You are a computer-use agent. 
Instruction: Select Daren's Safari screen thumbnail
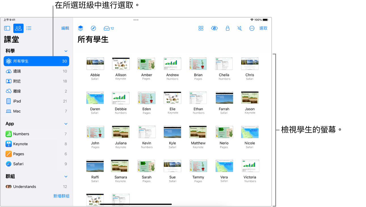pos(95,98)
